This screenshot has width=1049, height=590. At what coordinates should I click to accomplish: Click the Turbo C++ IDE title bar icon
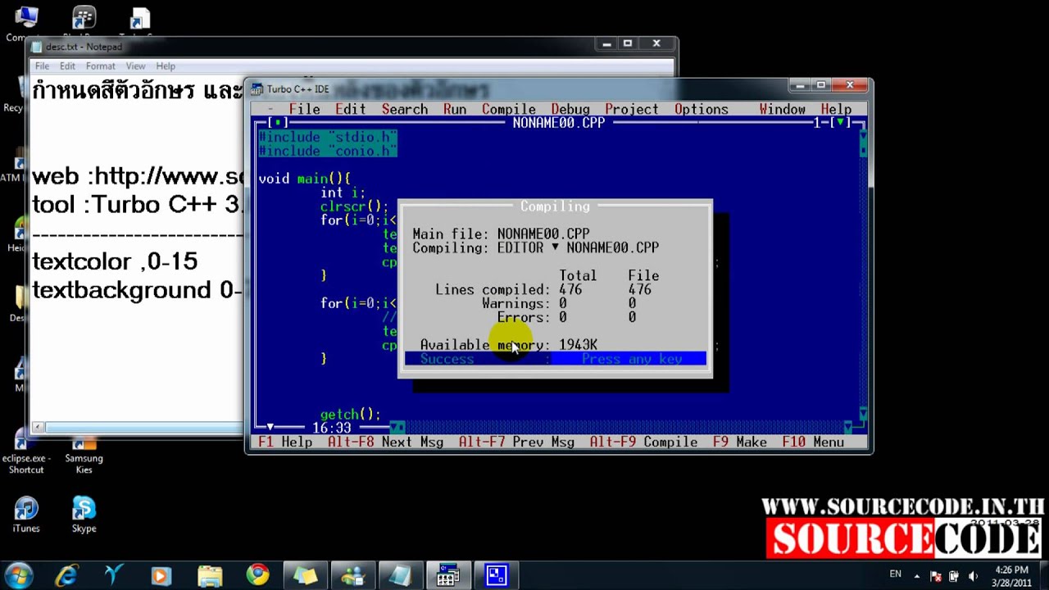257,88
